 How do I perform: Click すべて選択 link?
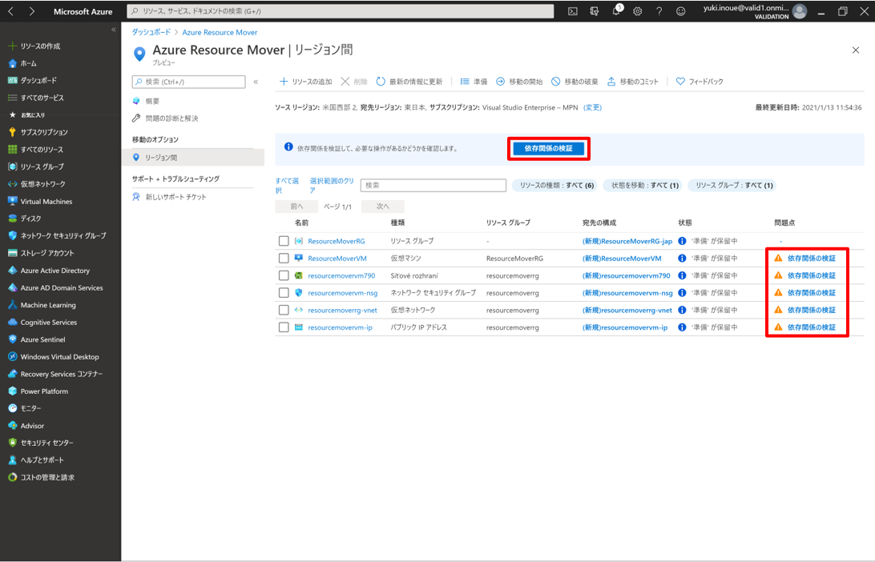[x=287, y=186]
